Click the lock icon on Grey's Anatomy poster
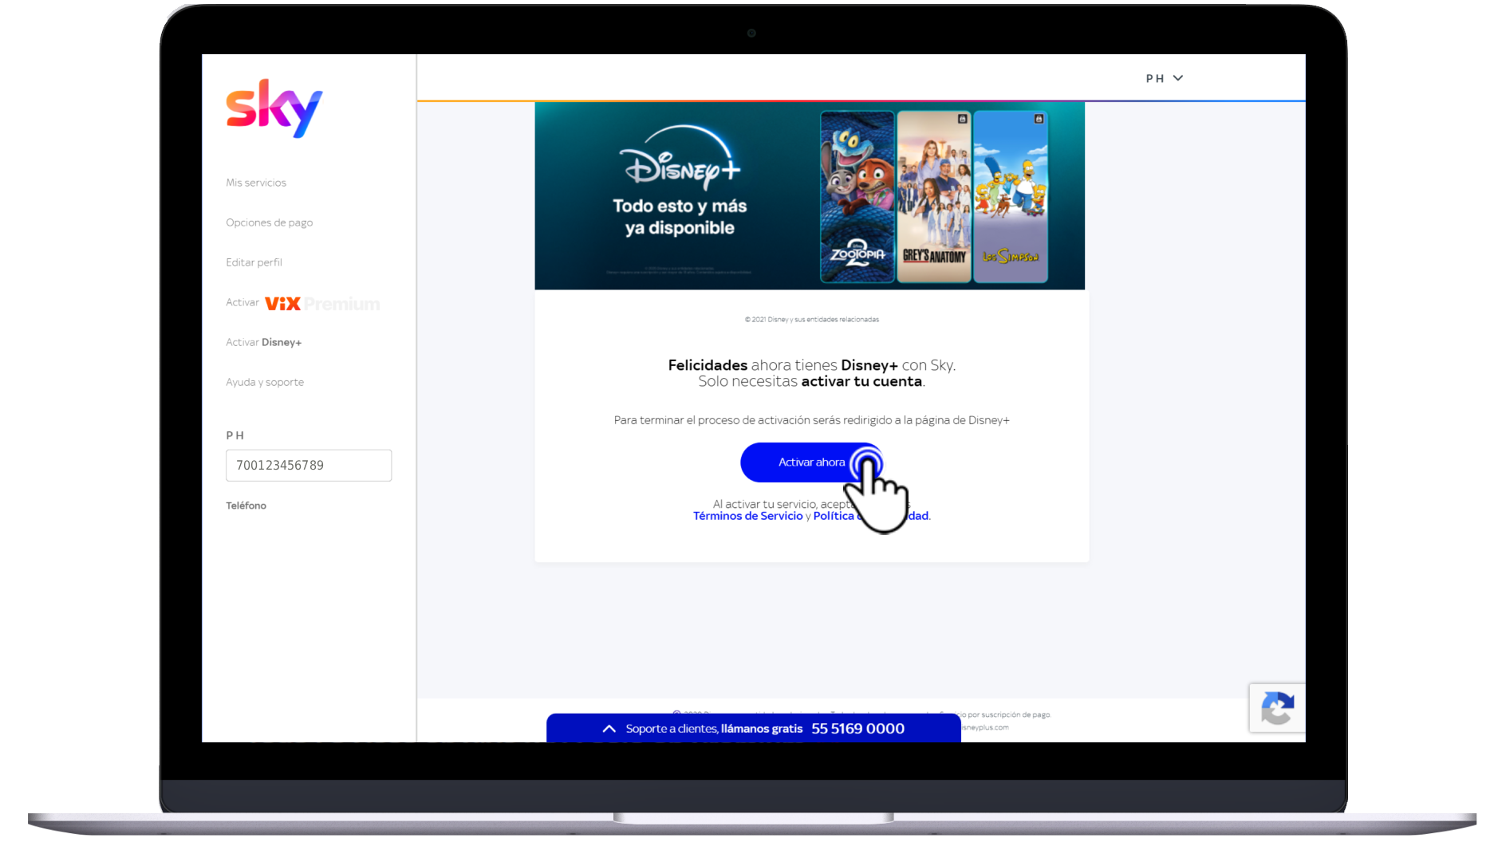Screen dimensions: 1498x842 962,119
